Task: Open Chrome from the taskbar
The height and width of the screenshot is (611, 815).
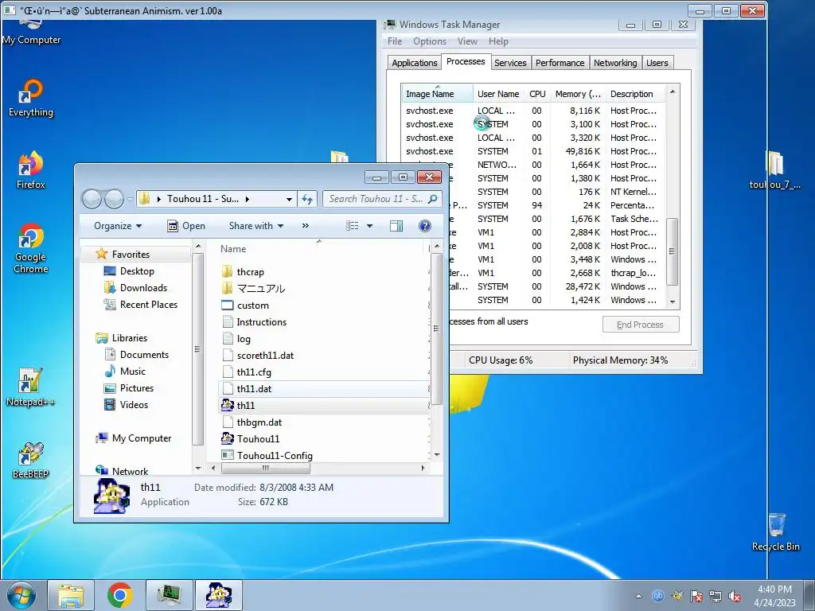Action: click(x=120, y=595)
